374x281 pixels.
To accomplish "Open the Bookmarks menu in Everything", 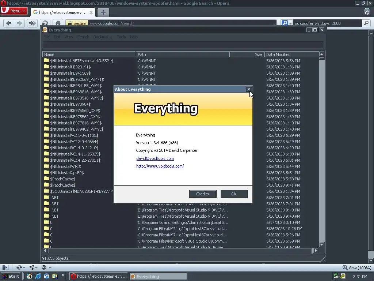I will coord(103,37).
